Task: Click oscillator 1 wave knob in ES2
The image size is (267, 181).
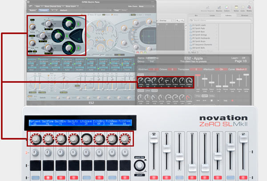Action: point(69,24)
